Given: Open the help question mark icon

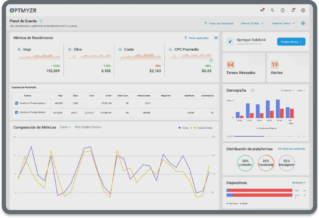Looking at the screenshot, I should tap(283, 10).
